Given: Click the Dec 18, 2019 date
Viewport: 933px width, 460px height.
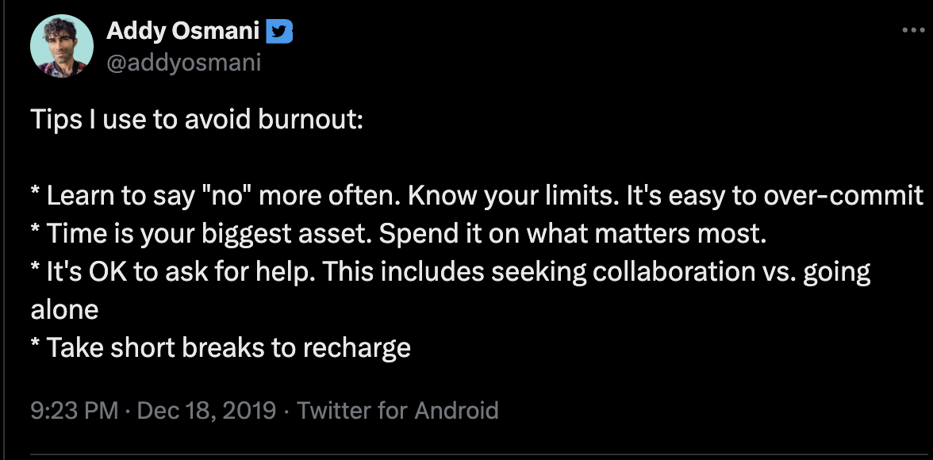Looking at the screenshot, I should [x=206, y=411].
